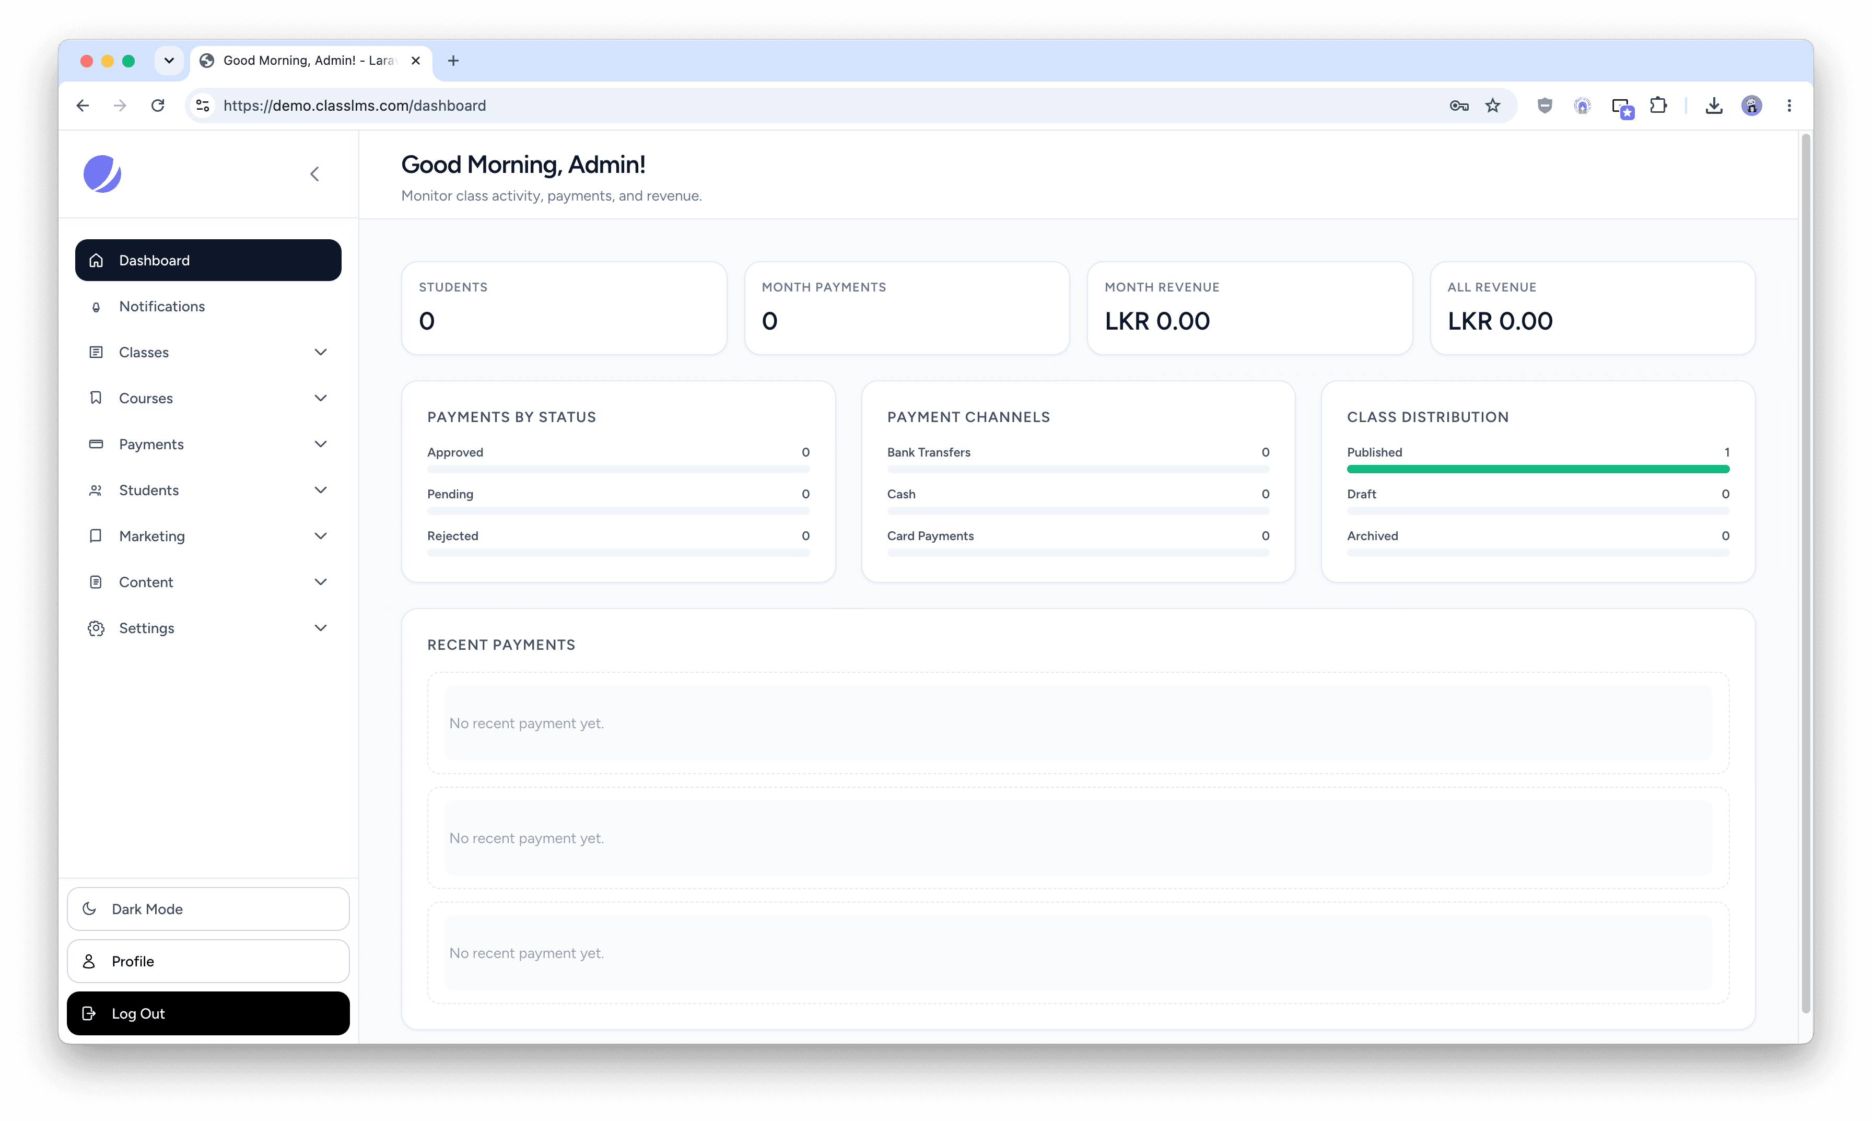Click the 'Archived' row label
This screenshot has width=1872, height=1121.
[1372, 535]
